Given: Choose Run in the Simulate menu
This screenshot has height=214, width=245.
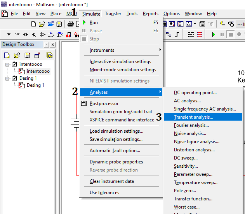Looking at the screenshot, I should click(121, 23).
